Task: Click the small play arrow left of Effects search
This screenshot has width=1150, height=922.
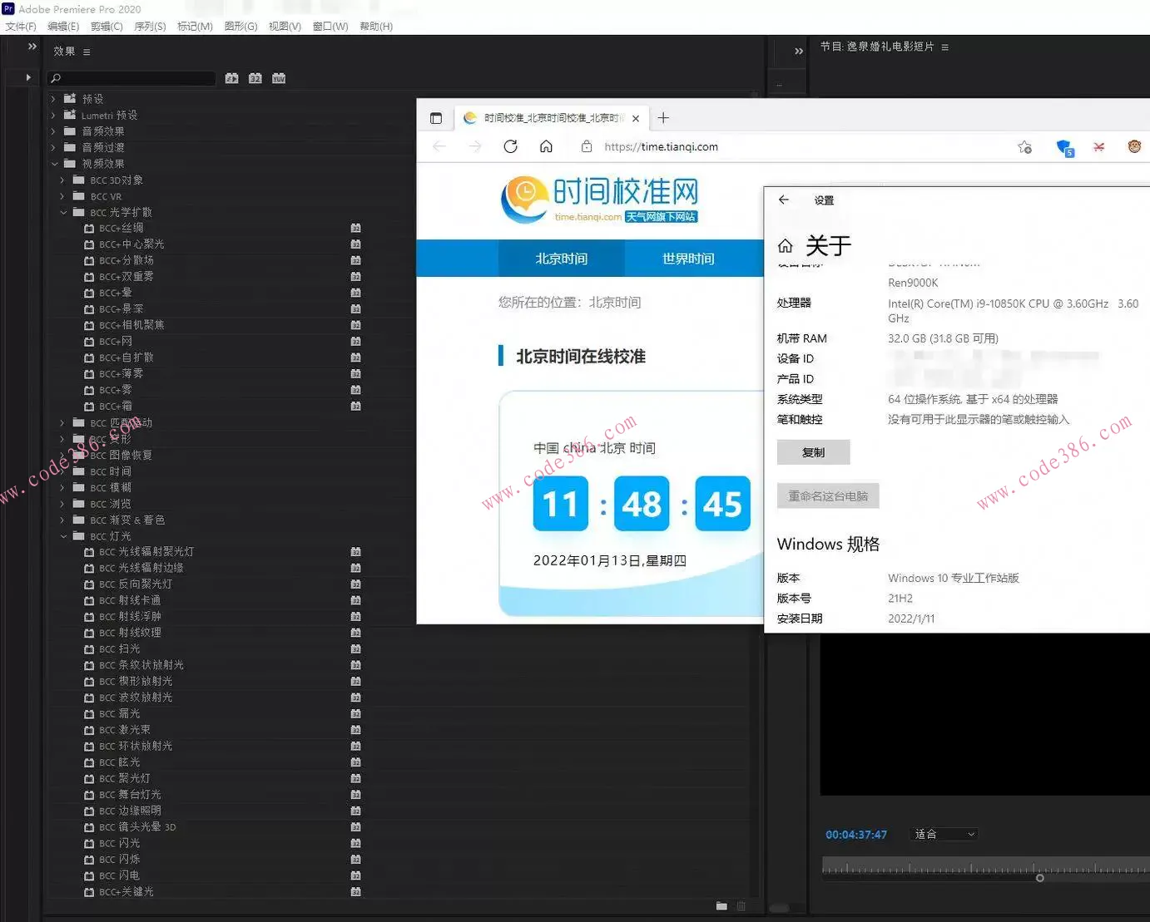Action: point(28,77)
